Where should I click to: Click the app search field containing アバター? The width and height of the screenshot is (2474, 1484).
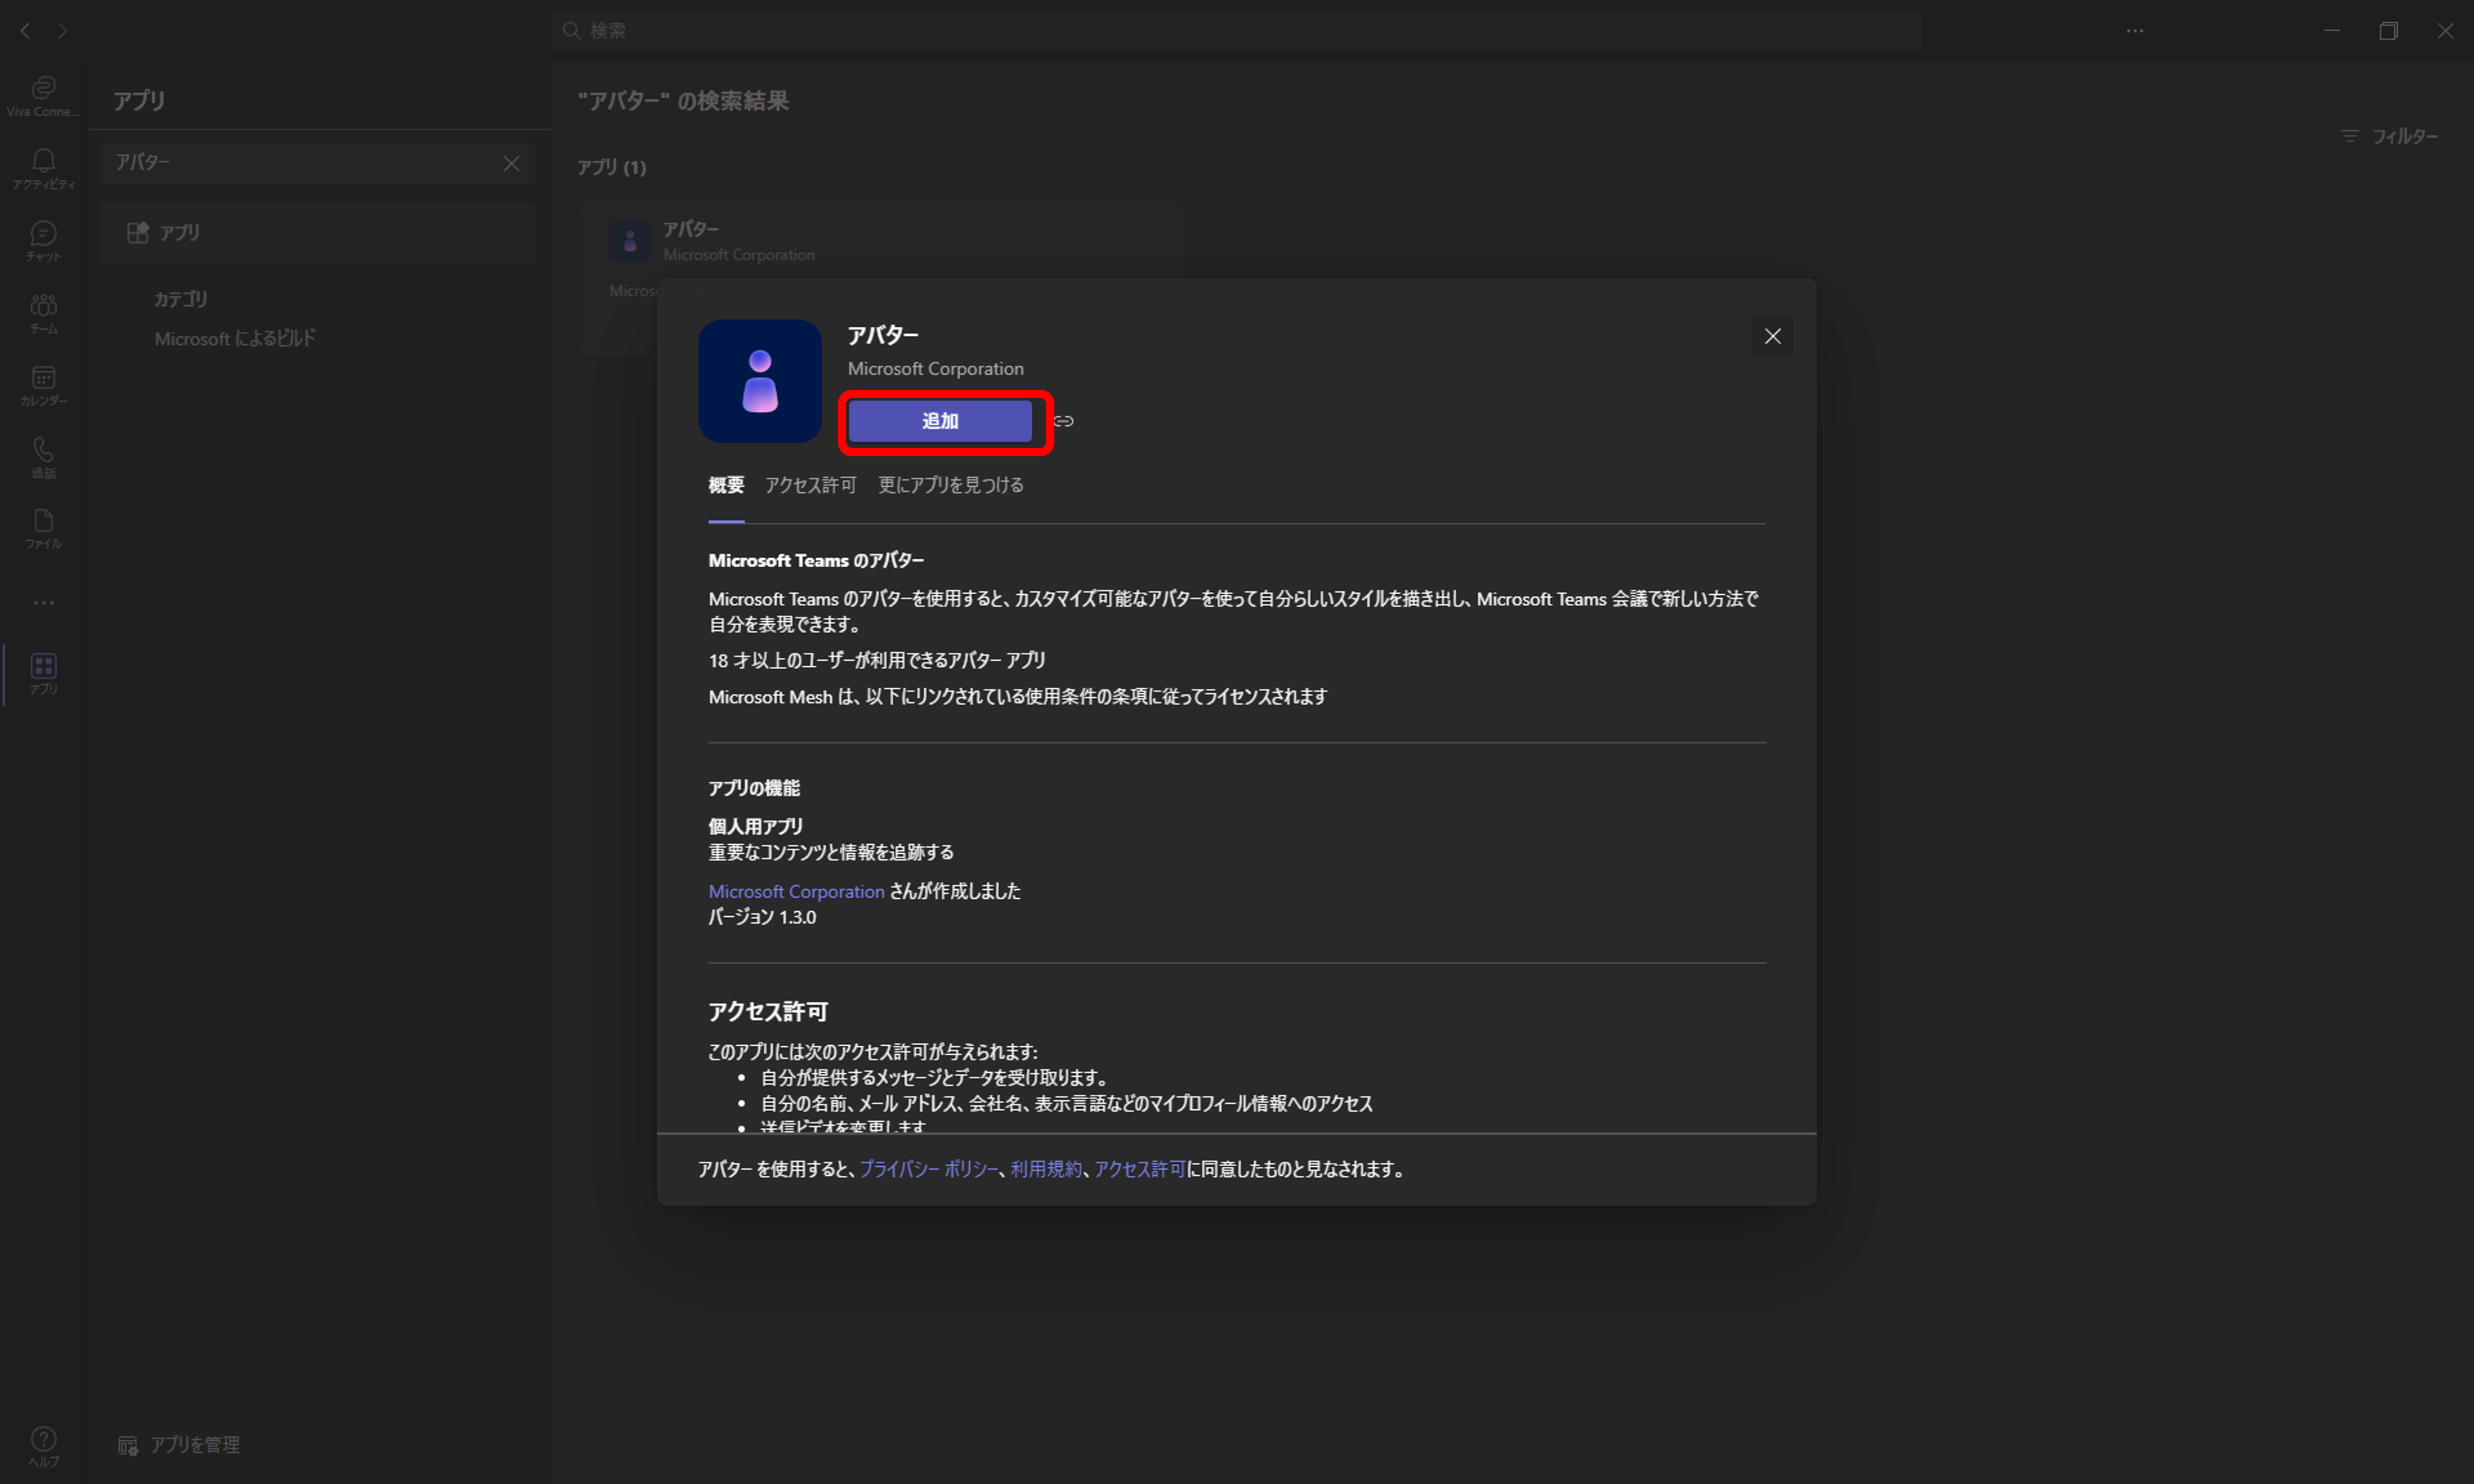click(317, 163)
